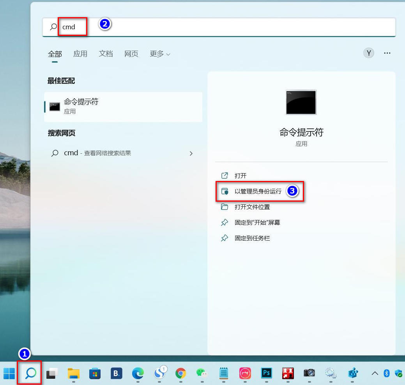Click the user account avatar labeled Y
The height and width of the screenshot is (385, 405).
(368, 53)
